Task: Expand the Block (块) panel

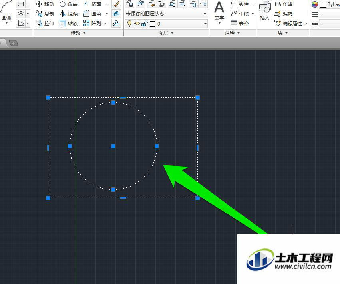Action: [x=283, y=33]
